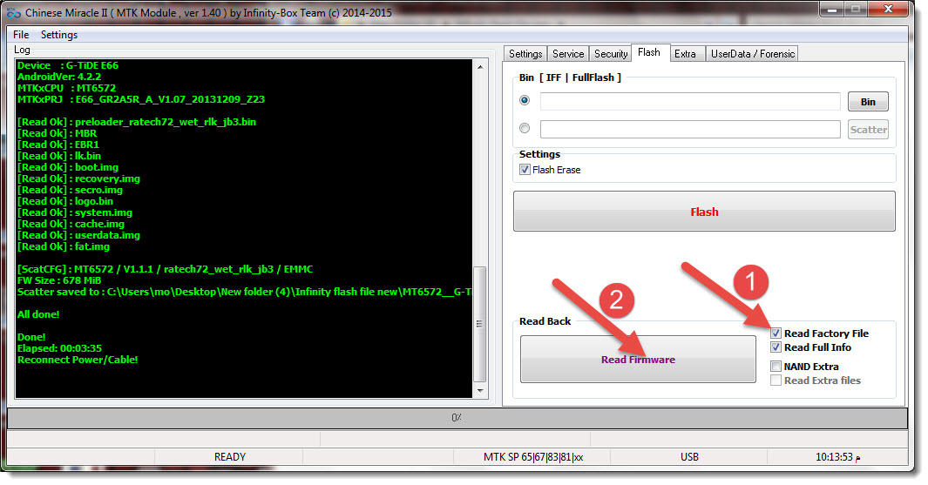Toggle the Read Factory File checkbox

776,333
